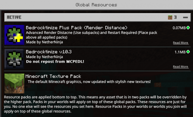Click the Bedrocktimize Plus Pack thumbnail icon
The height and width of the screenshot is (117, 193).
[x=14, y=35]
